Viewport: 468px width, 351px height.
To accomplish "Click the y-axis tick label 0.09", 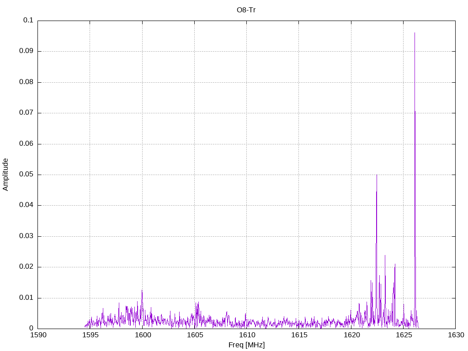I will (x=26, y=51).
